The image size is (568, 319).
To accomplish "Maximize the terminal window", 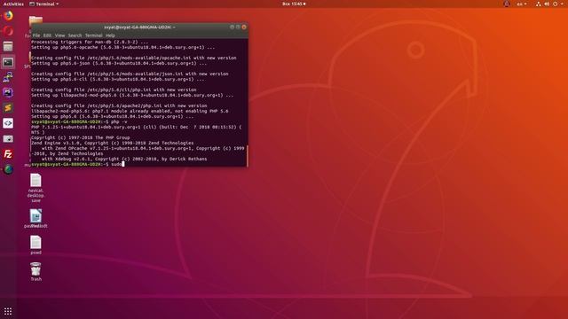I will (x=238, y=27).
